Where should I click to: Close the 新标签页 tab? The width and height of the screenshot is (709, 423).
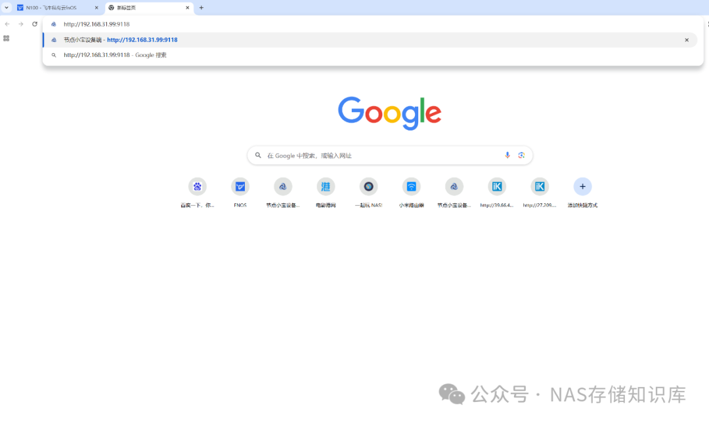tap(188, 8)
